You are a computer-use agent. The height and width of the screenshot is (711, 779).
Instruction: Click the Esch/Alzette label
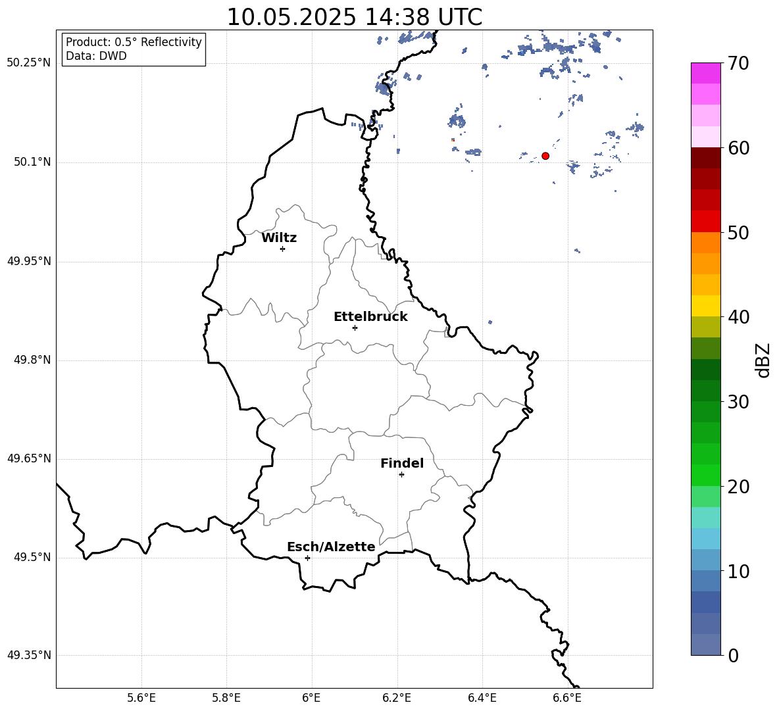point(331,547)
